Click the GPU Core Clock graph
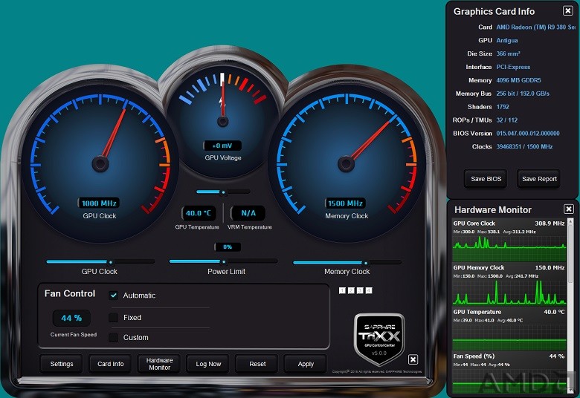The width and height of the screenshot is (580, 398). click(509, 249)
